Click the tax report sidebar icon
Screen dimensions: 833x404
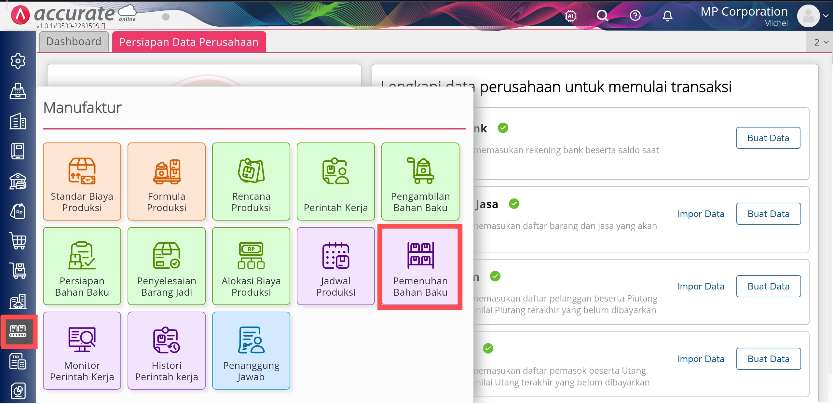(x=18, y=361)
